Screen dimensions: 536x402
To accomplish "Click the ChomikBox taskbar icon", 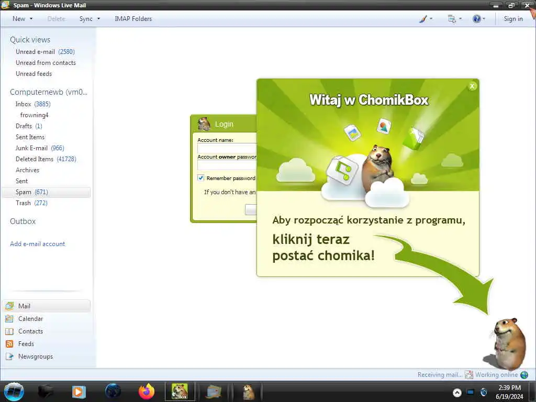I will pos(180,392).
